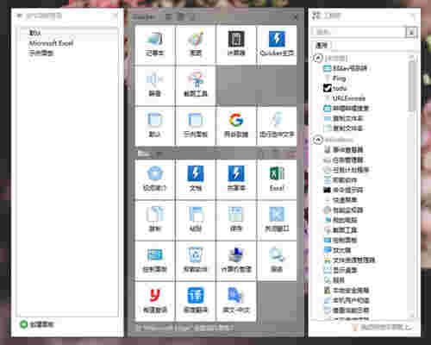The width and height of the screenshot is (431, 345).
Task: Open the 示例面板 tile in Quicker grid
Action: click(x=196, y=126)
